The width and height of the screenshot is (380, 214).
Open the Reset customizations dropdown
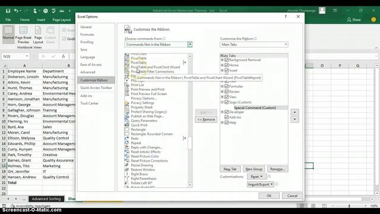point(256,177)
